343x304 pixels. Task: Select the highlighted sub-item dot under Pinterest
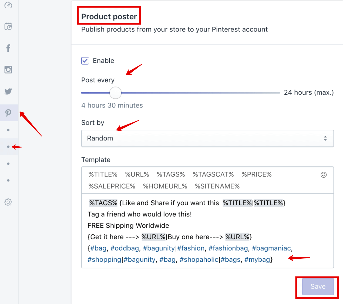[8, 147]
